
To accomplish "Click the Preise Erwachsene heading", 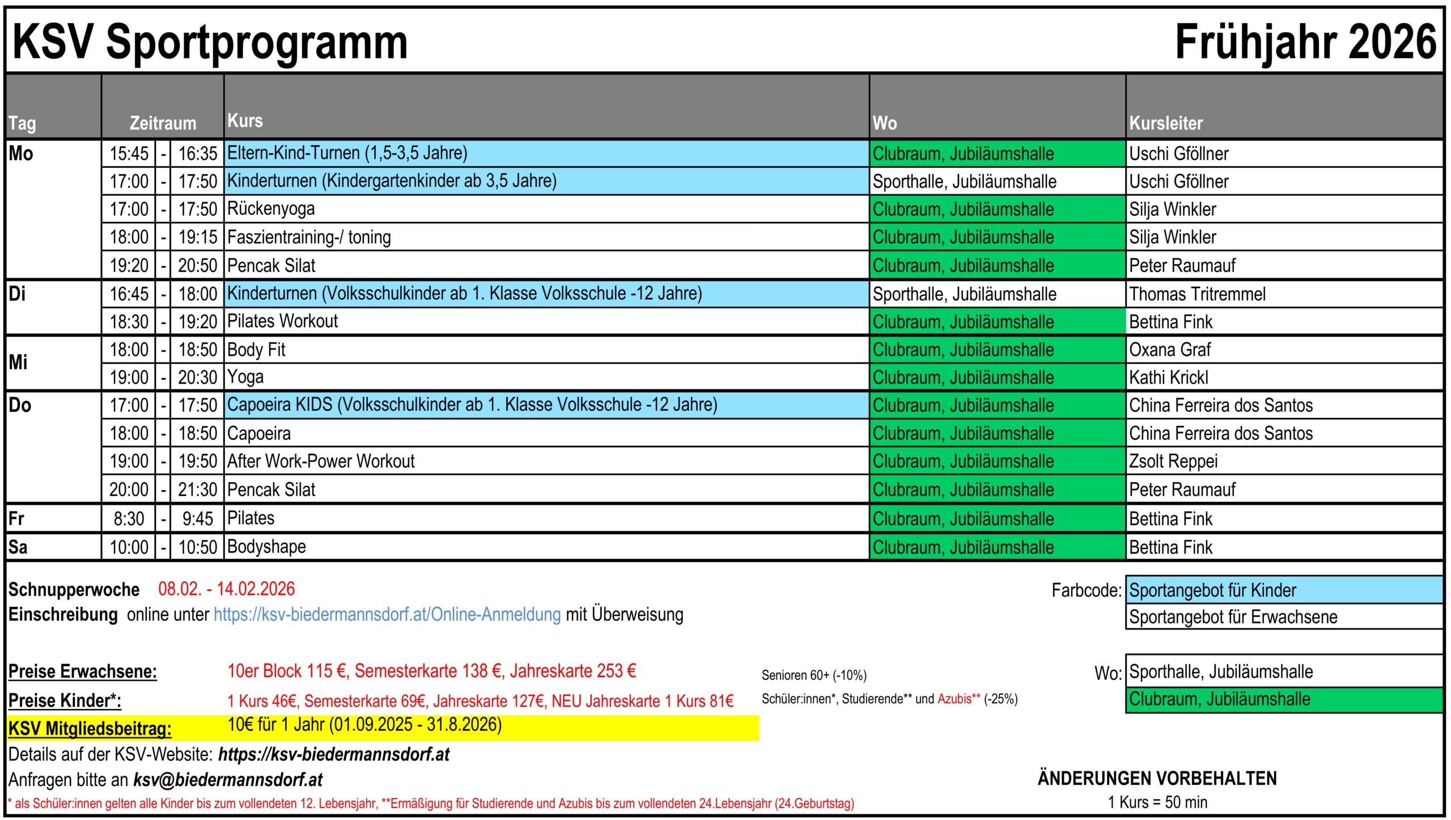I will coord(83,672).
